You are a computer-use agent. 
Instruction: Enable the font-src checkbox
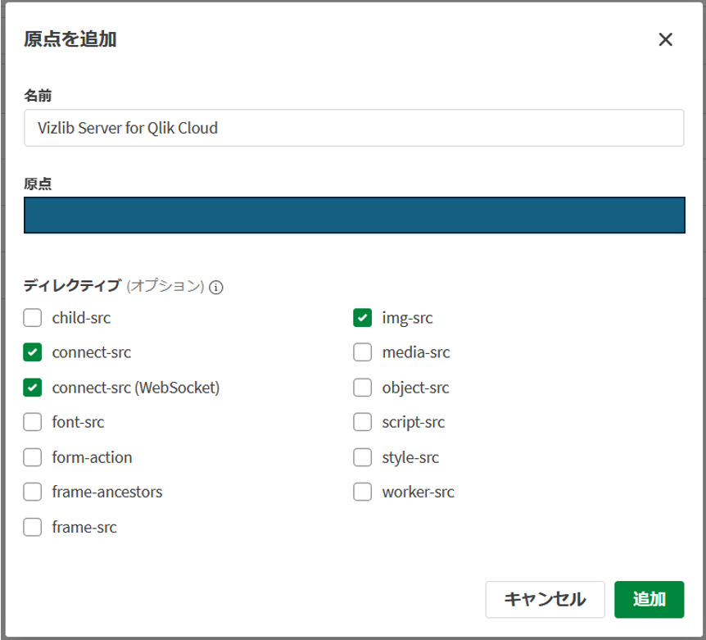pyautogui.click(x=33, y=422)
